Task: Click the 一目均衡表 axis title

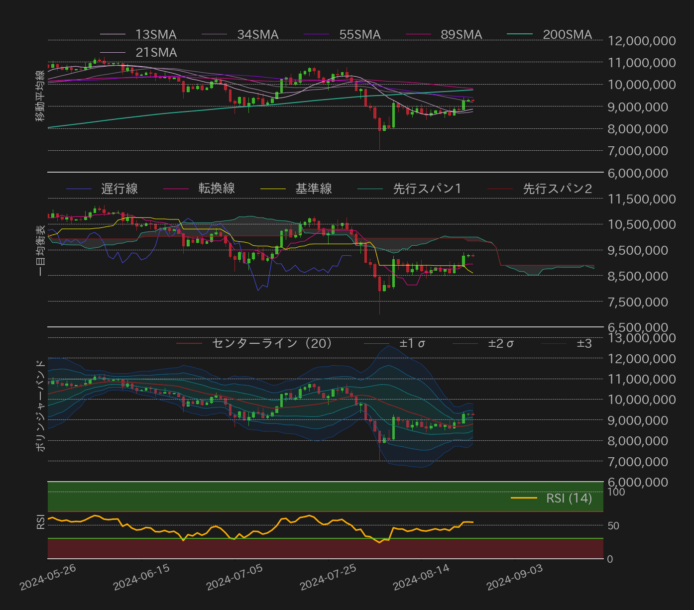Action: click(40, 250)
